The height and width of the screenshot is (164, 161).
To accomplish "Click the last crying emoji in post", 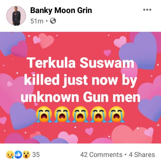I will pyautogui.click(x=116, y=114).
